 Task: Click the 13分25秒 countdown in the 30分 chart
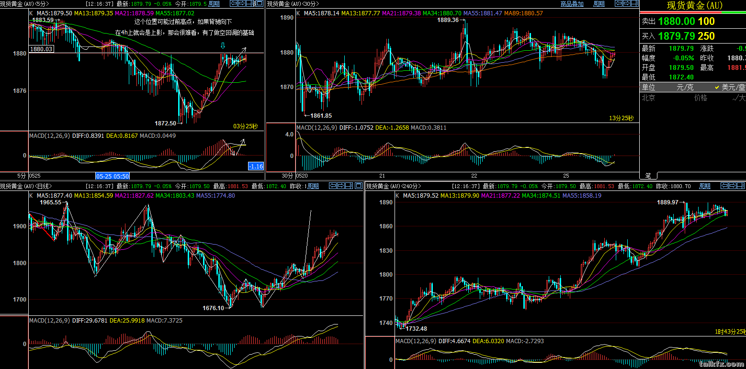click(x=621, y=118)
